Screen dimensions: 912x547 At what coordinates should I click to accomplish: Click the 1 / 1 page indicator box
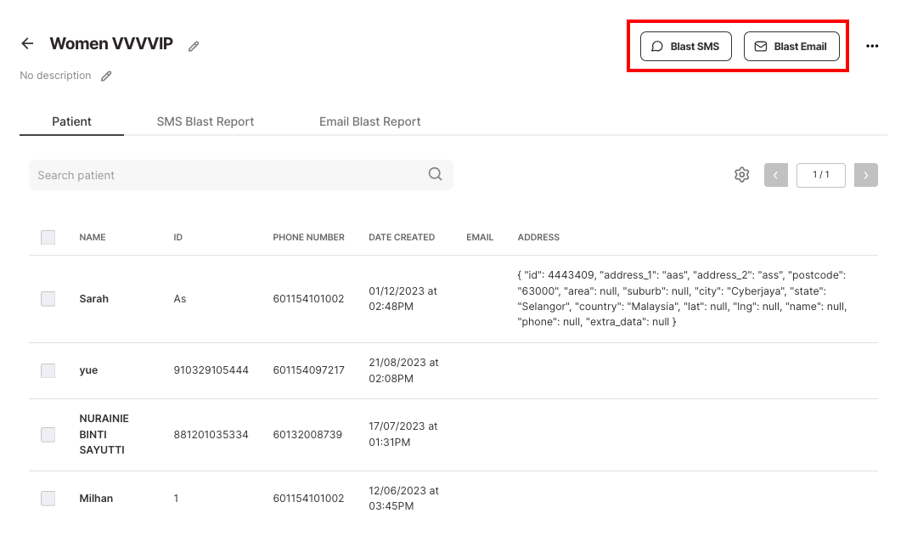[820, 175]
